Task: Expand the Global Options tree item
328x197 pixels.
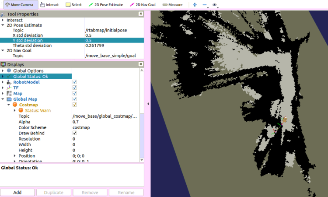Action: (3, 70)
